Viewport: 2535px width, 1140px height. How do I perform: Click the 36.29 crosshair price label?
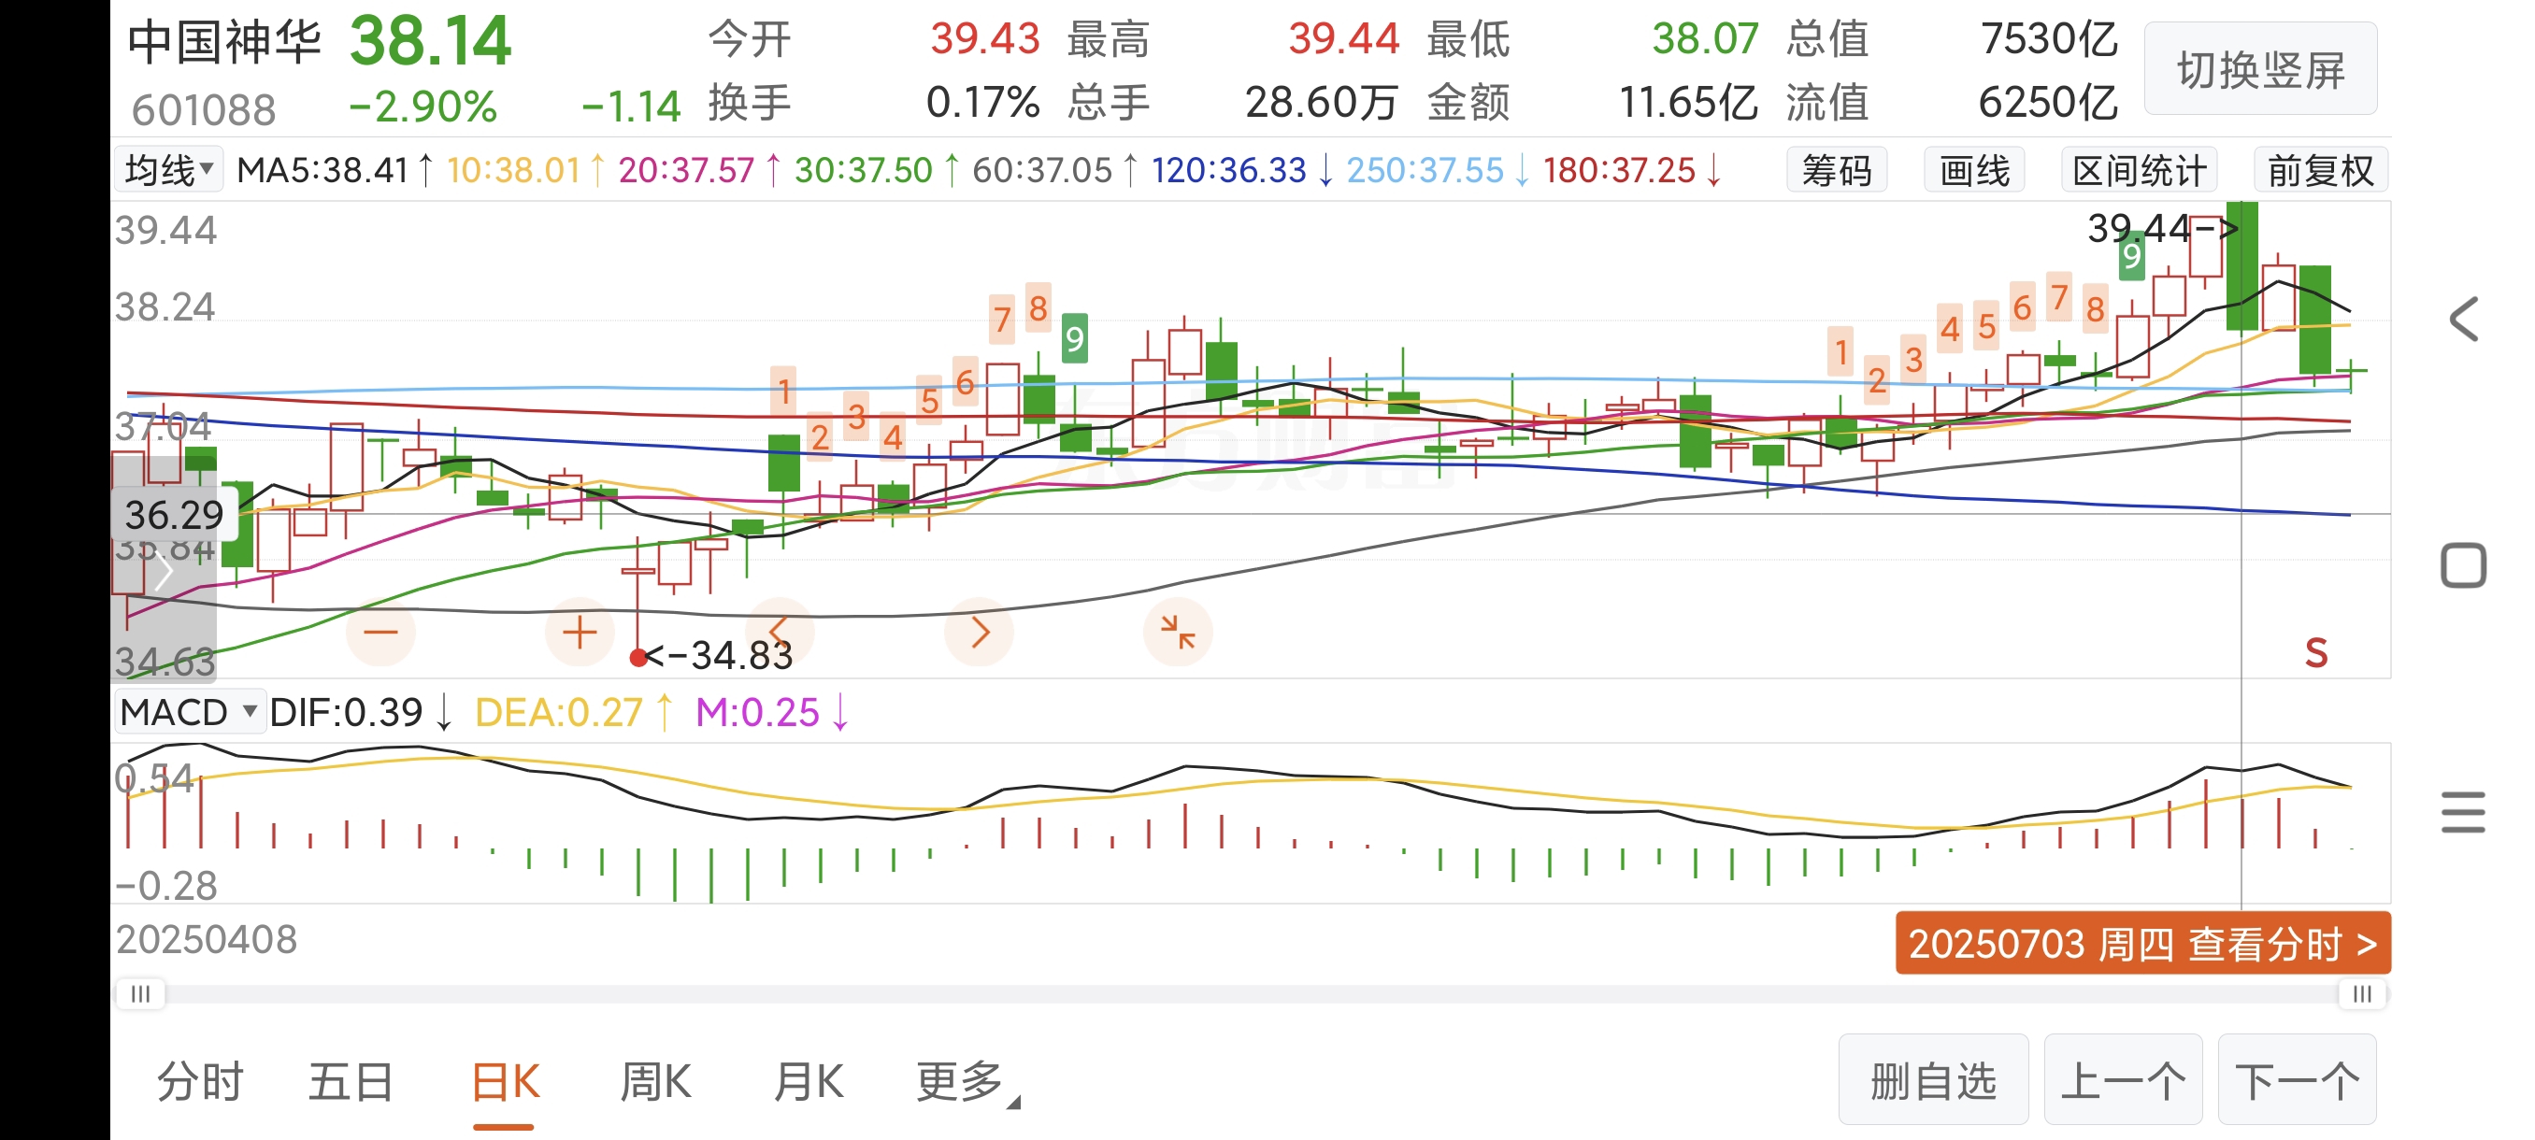pyautogui.click(x=174, y=515)
